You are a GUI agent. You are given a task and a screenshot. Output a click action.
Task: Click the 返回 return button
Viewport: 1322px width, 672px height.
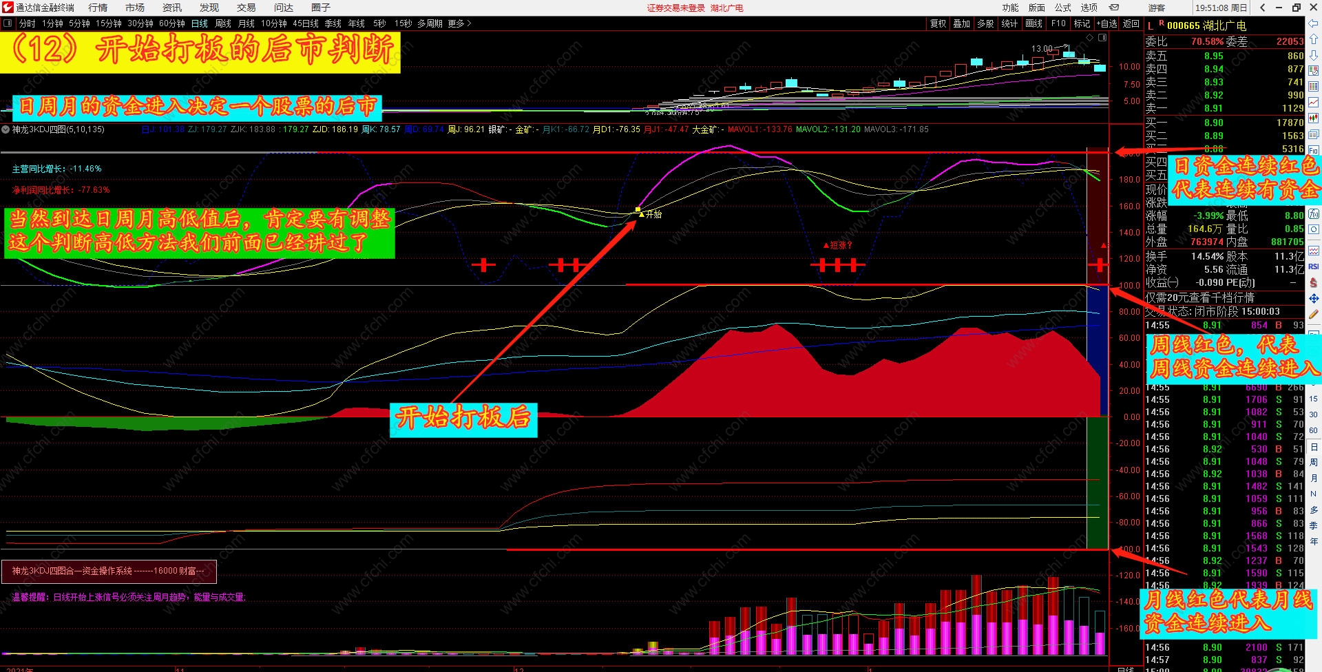[x=1131, y=23]
